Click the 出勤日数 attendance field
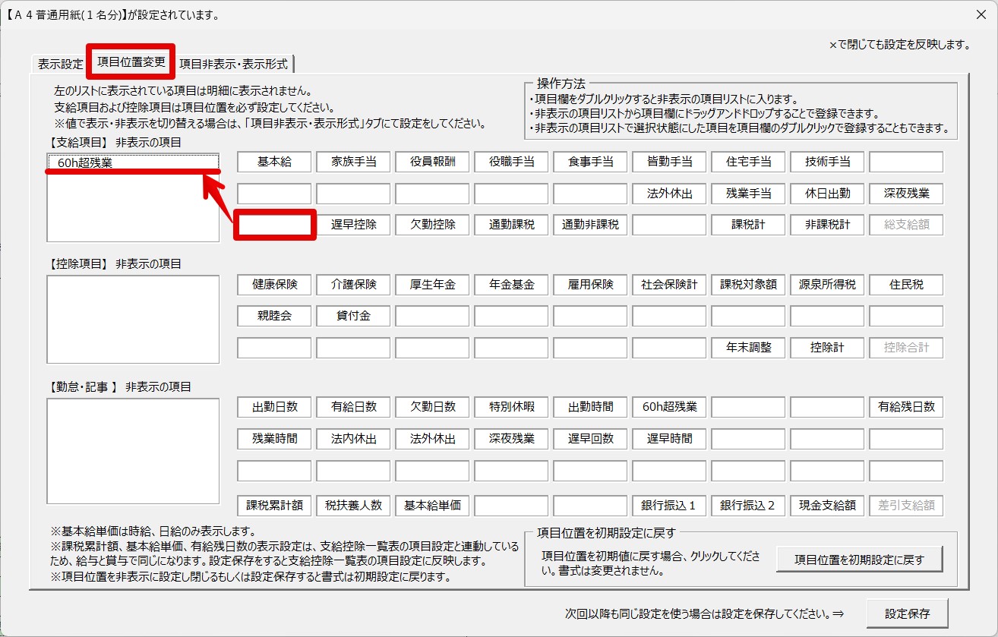The image size is (998, 637). coord(274,407)
